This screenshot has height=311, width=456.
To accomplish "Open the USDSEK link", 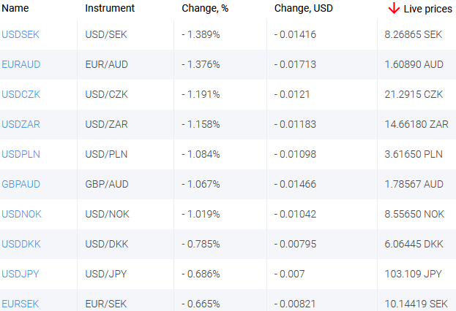I will click(x=20, y=34).
